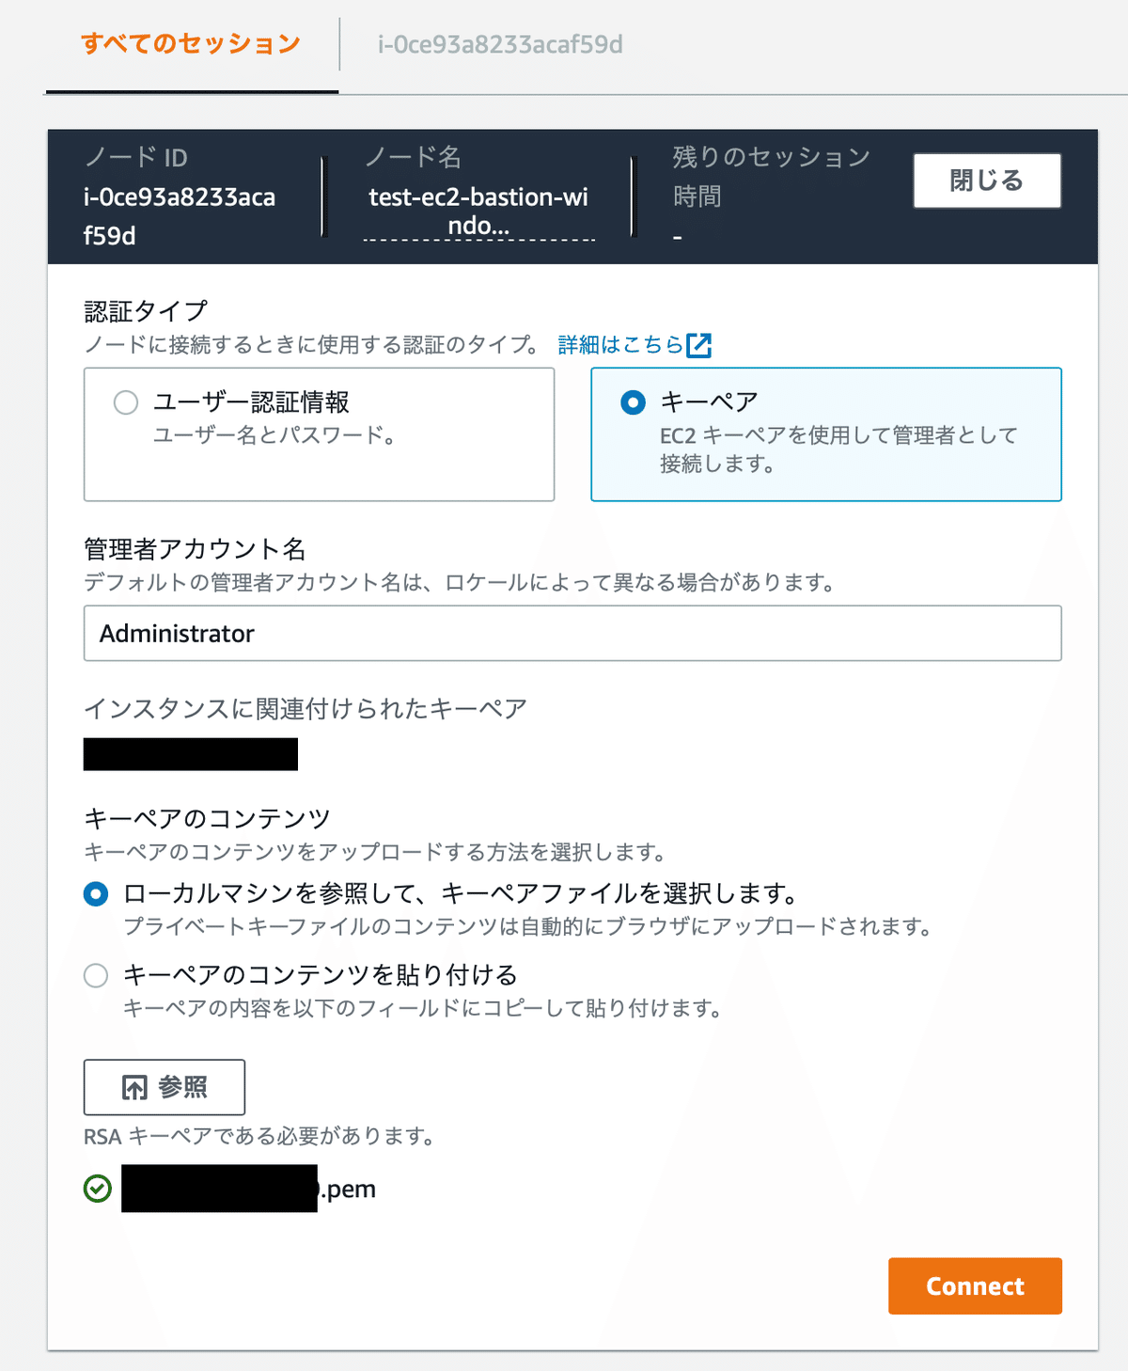The width and height of the screenshot is (1128, 1371).
Task: Click the 管理者アカウント名 label
Action: coord(195,549)
